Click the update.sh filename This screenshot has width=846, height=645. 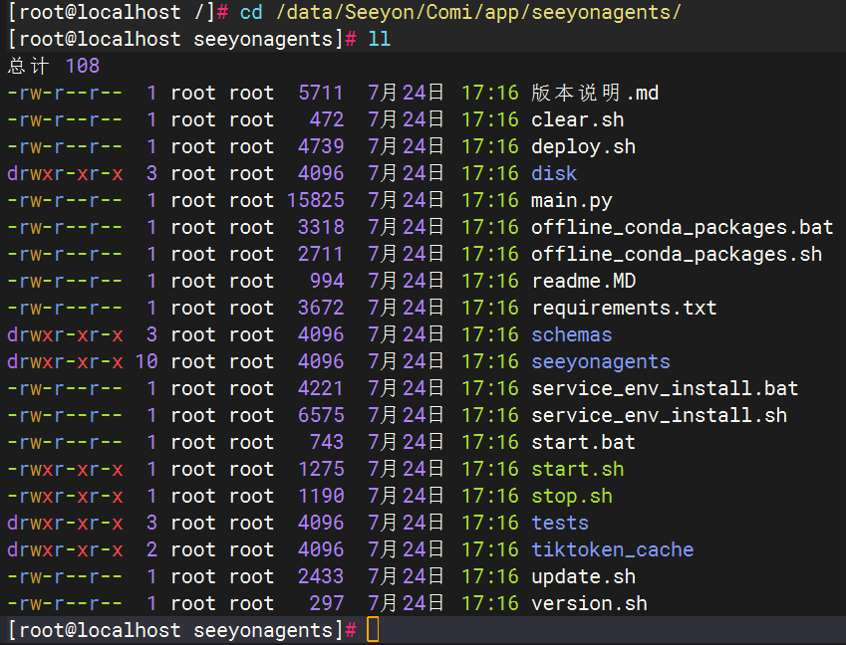pyautogui.click(x=583, y=577)
